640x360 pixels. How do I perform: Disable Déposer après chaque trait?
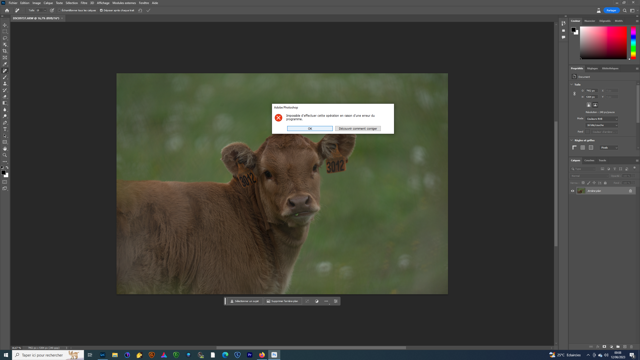(101, 10)
